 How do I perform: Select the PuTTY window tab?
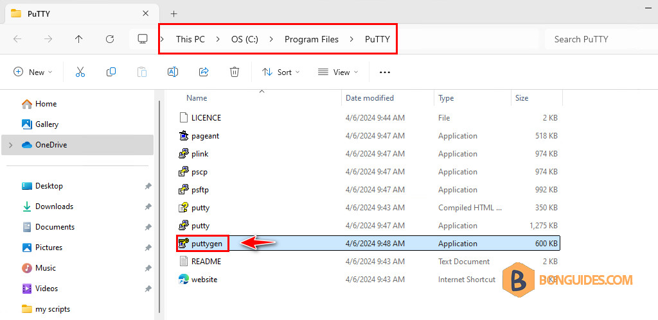(80, 13)
